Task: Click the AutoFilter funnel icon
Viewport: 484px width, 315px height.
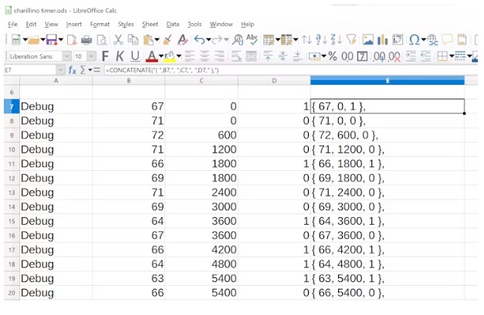Action: (x=352, y=39)
